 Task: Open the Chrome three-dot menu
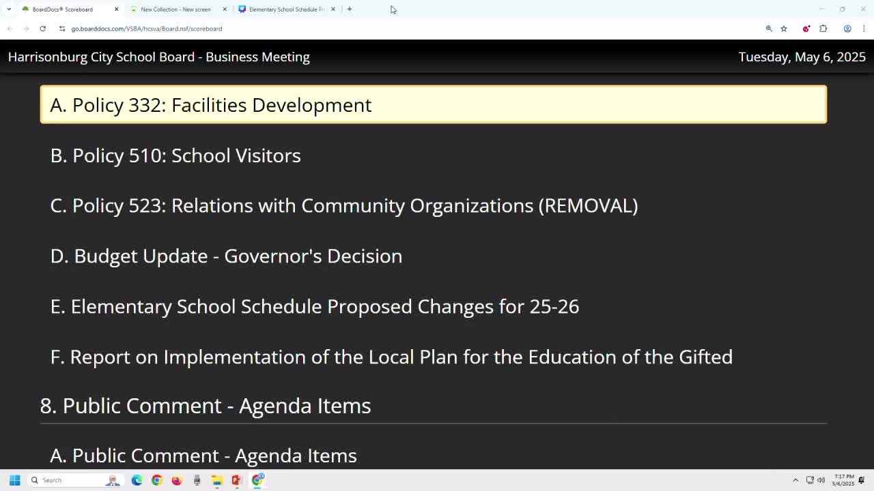pos(864,29)
